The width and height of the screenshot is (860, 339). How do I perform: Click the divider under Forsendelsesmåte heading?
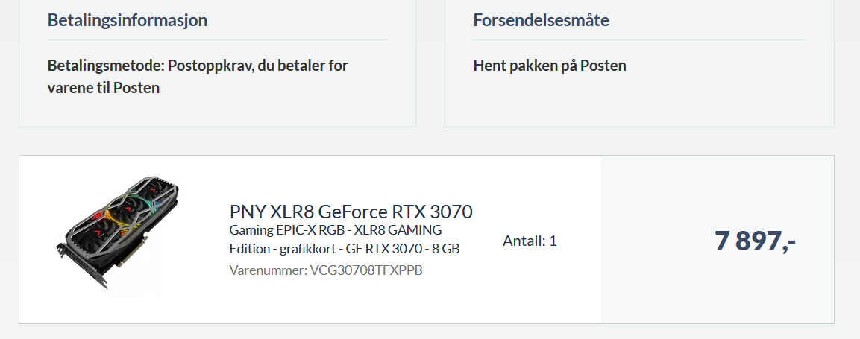(639, 40)
